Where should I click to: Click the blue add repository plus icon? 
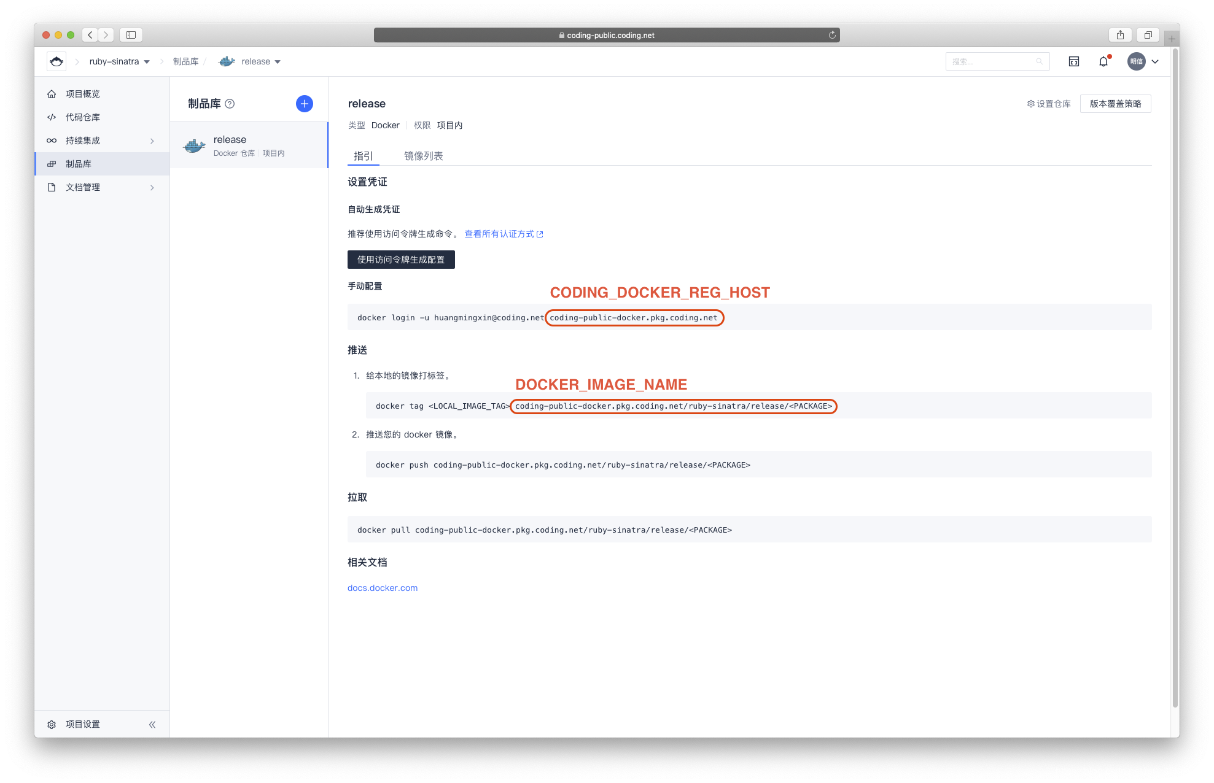coord(304,104)
